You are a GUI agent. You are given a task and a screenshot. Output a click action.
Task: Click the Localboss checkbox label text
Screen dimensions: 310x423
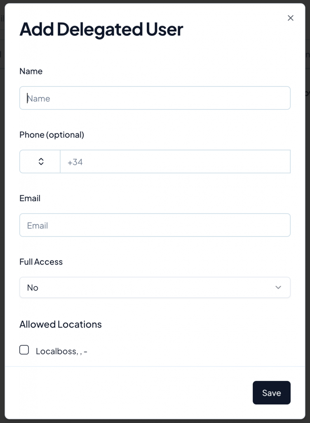point(61,352)
